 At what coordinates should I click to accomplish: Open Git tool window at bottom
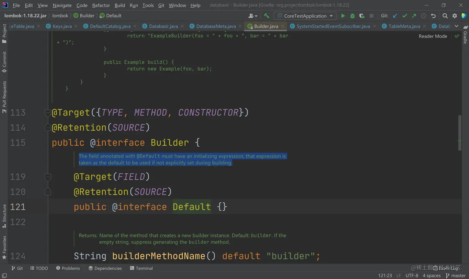(17, 268)
